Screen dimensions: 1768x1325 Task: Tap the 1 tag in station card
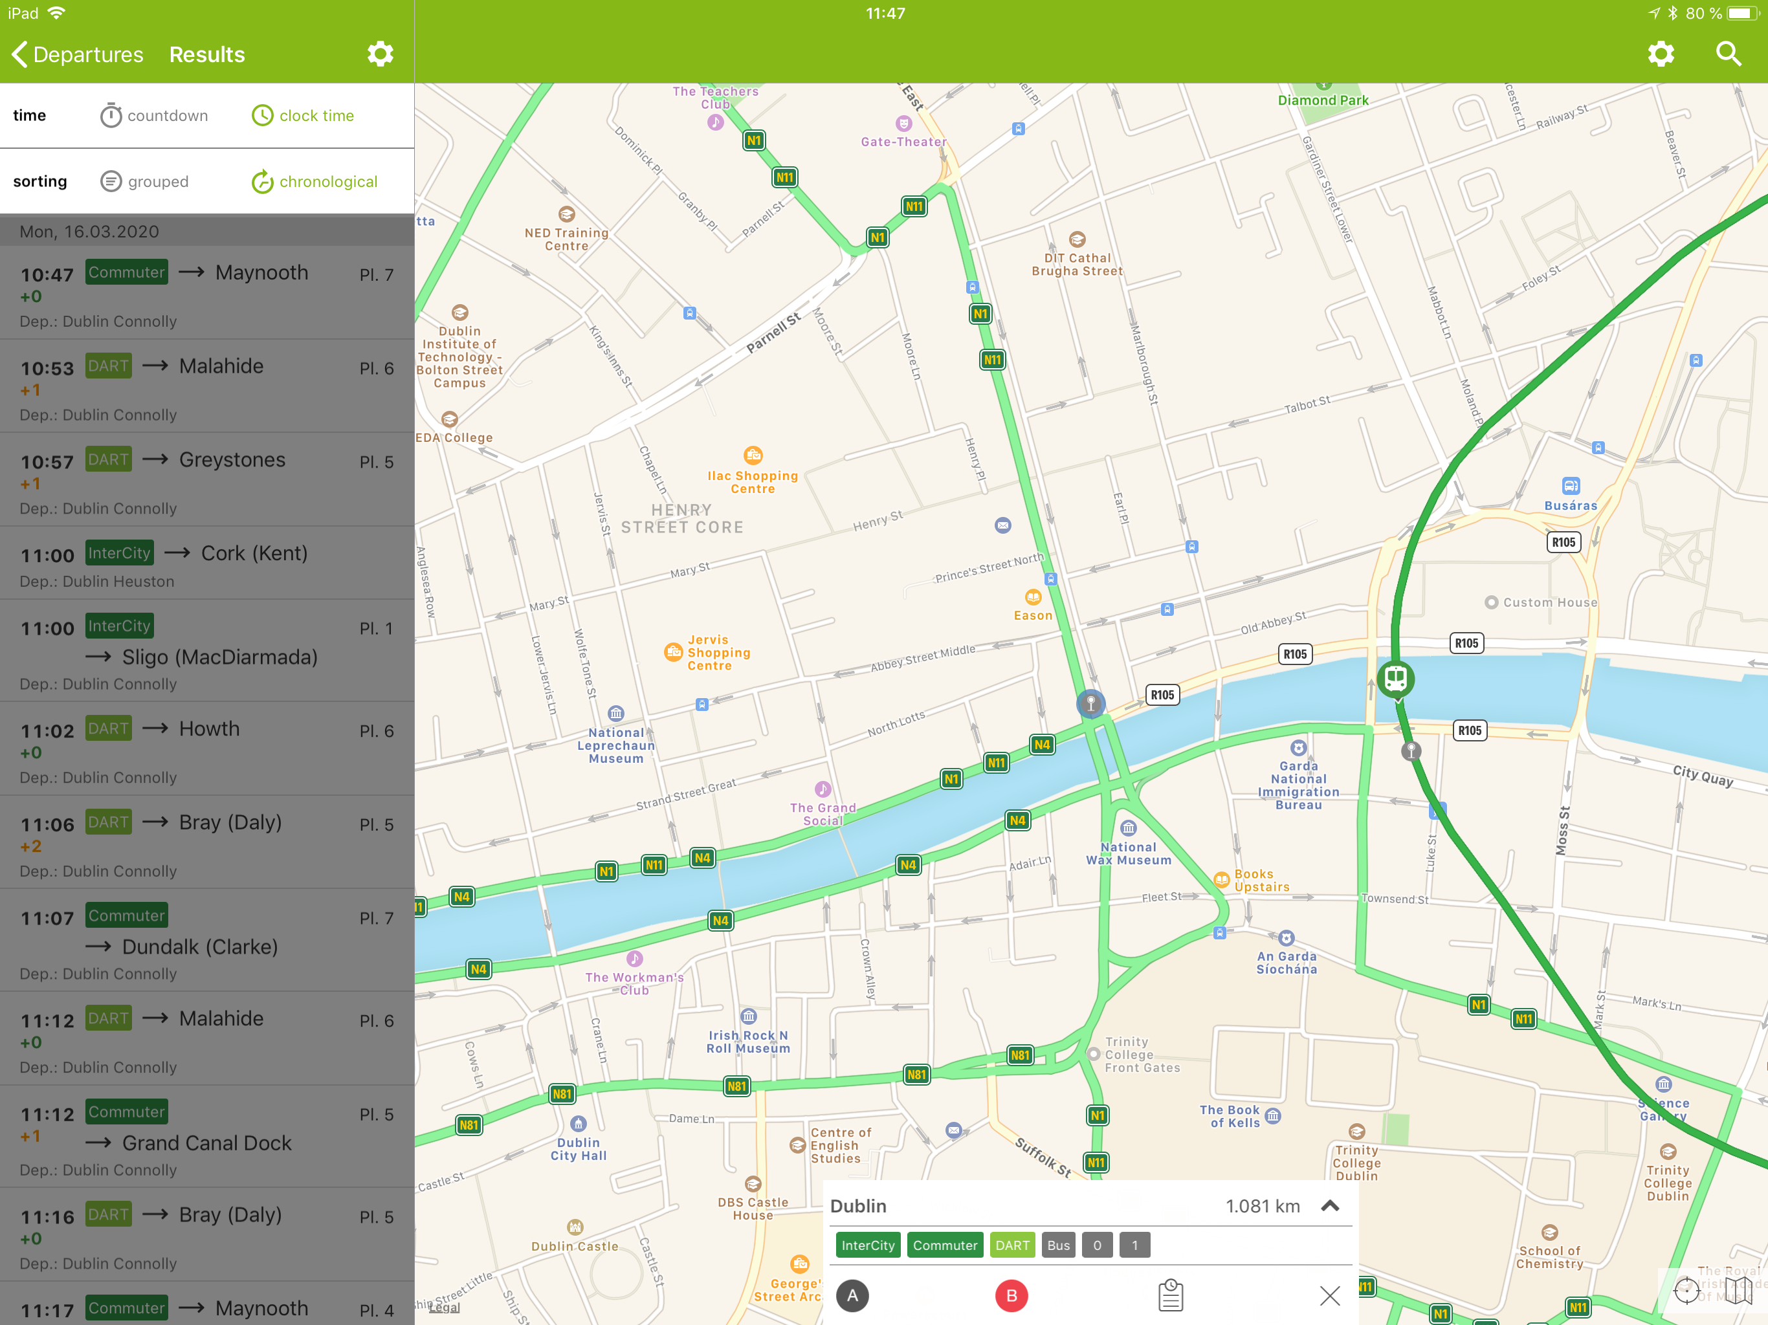1134,1245
